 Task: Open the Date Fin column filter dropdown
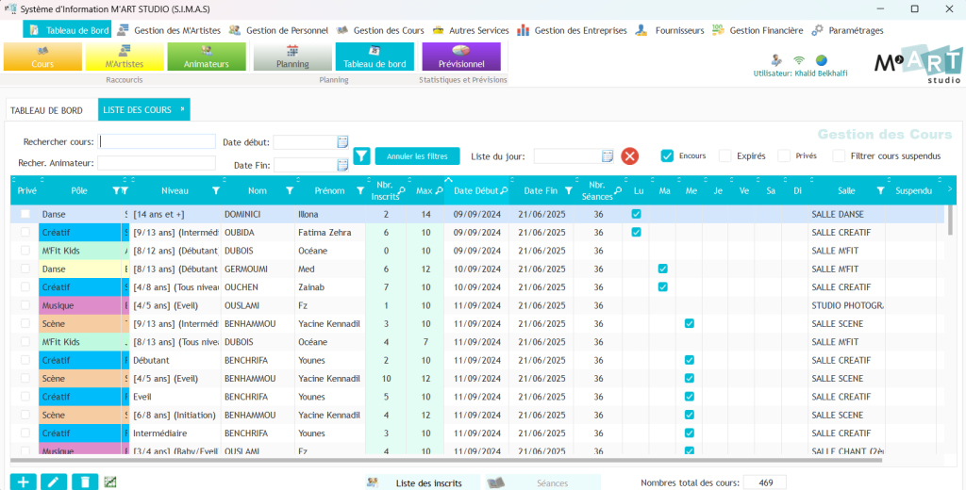[x=569, y=191]
